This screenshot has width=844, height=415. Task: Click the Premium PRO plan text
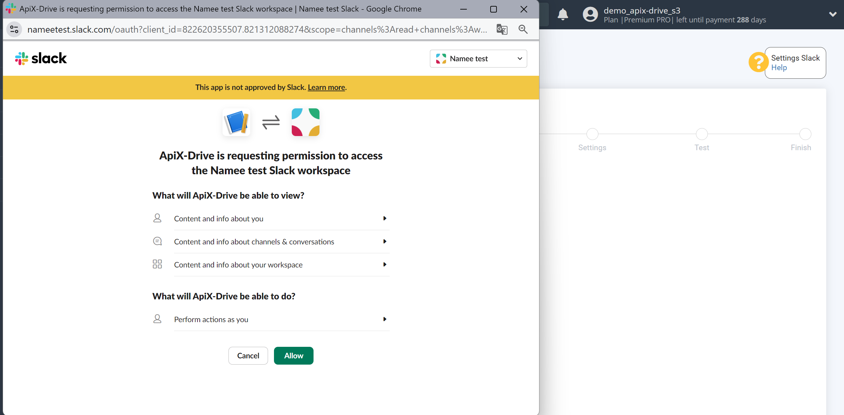647,20
